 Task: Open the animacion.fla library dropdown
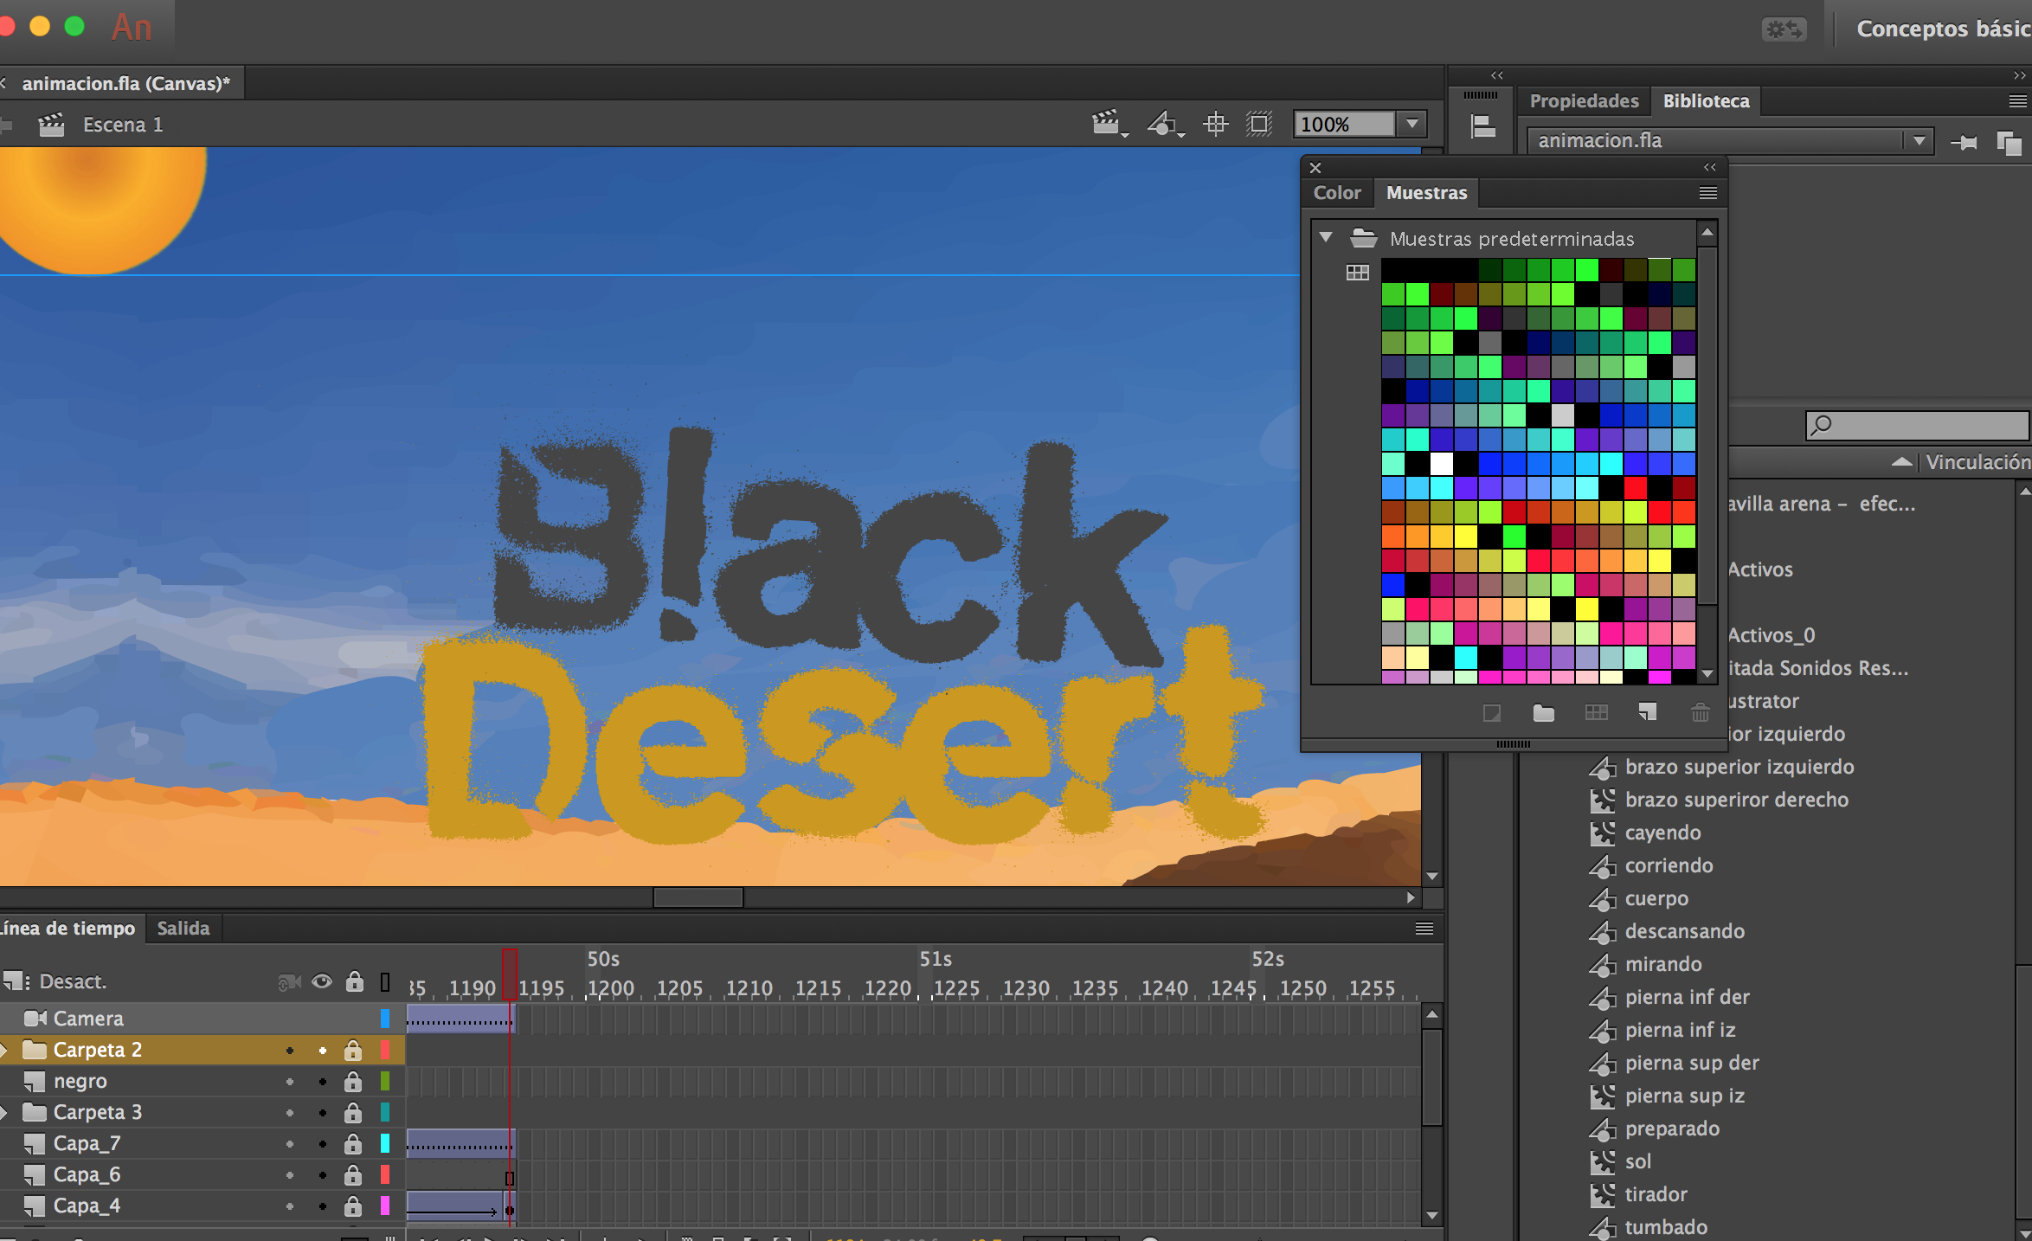pyautogui.click(x=1919, y=140)
